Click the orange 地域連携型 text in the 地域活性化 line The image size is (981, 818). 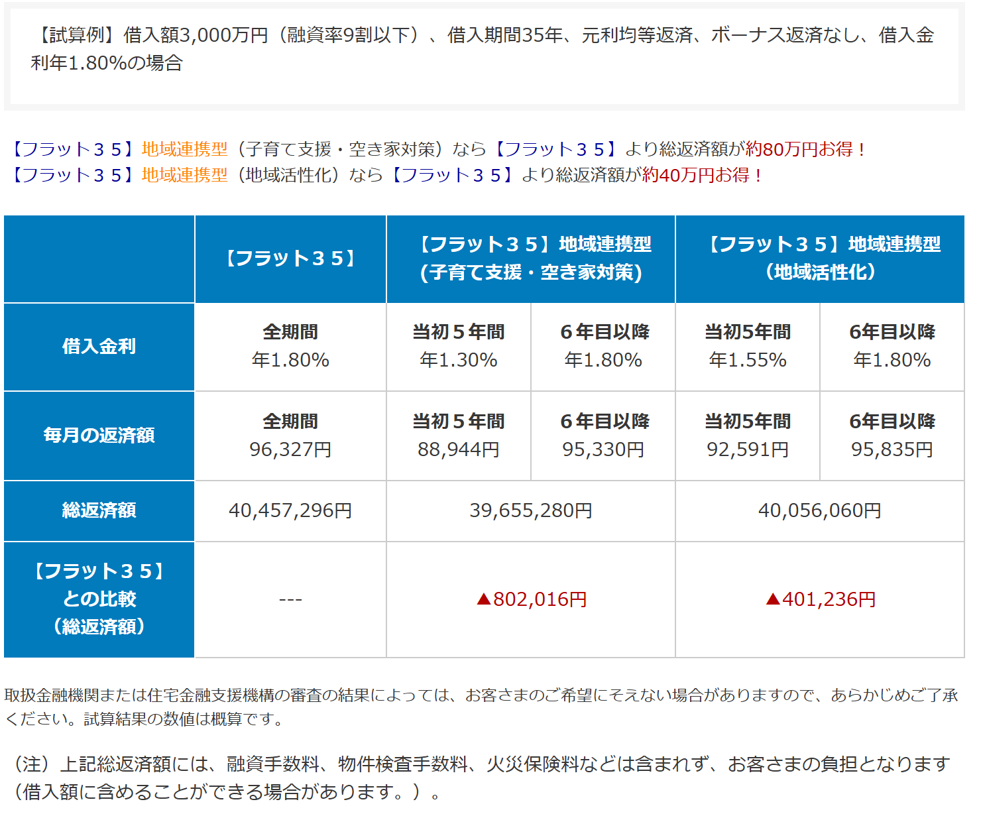[x=185, y=175]
